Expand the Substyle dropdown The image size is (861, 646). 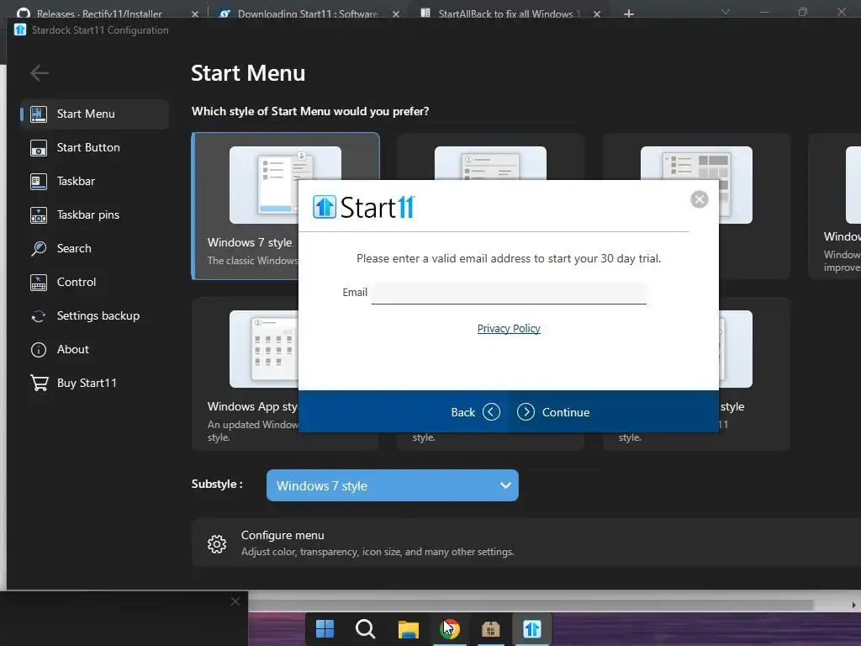pos(392,485)
